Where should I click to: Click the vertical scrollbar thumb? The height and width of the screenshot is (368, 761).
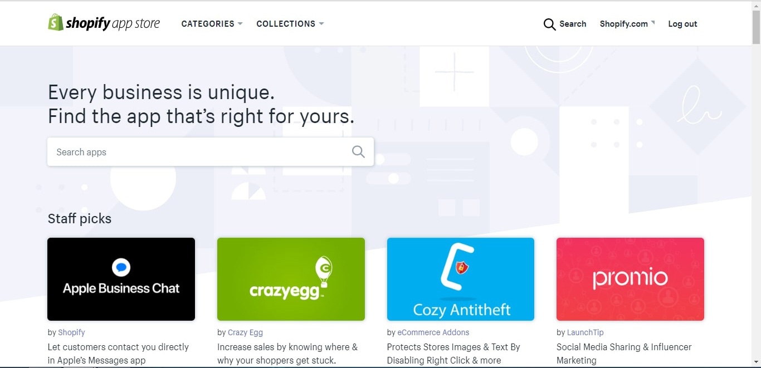(x=756, y=28)
